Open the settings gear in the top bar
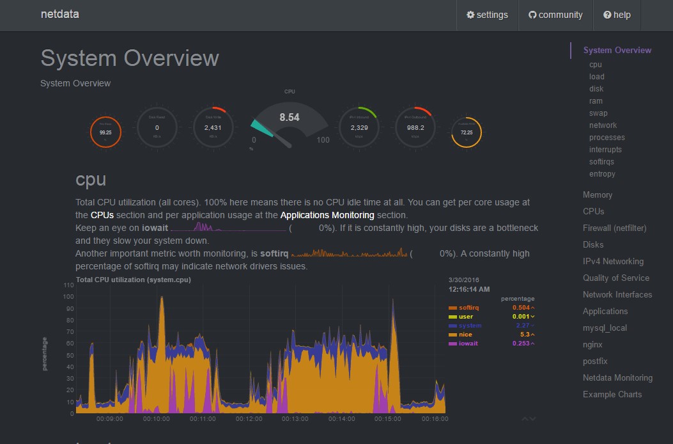Image resolution: width=673 pixels, height=444 pixels. click(471, 15)
